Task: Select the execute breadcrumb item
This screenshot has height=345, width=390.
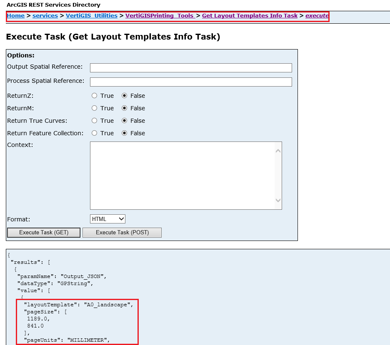Action: click(317, 15)
